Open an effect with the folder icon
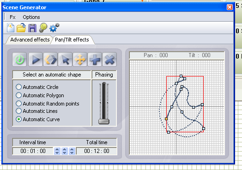 coord(21,28)
